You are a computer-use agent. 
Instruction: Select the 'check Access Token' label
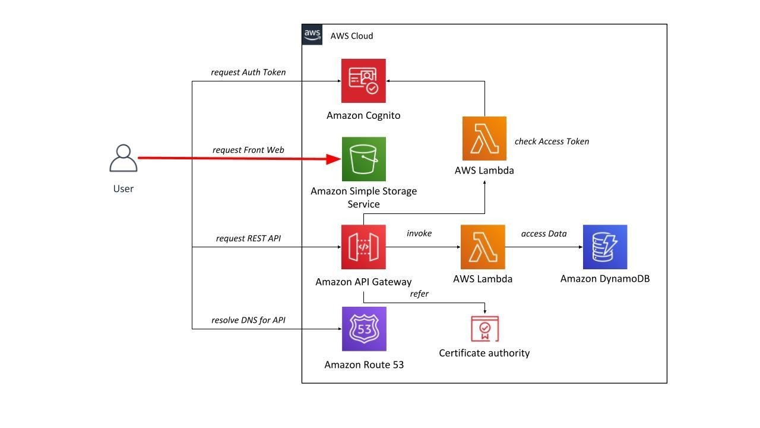click(x=552, y=141)
